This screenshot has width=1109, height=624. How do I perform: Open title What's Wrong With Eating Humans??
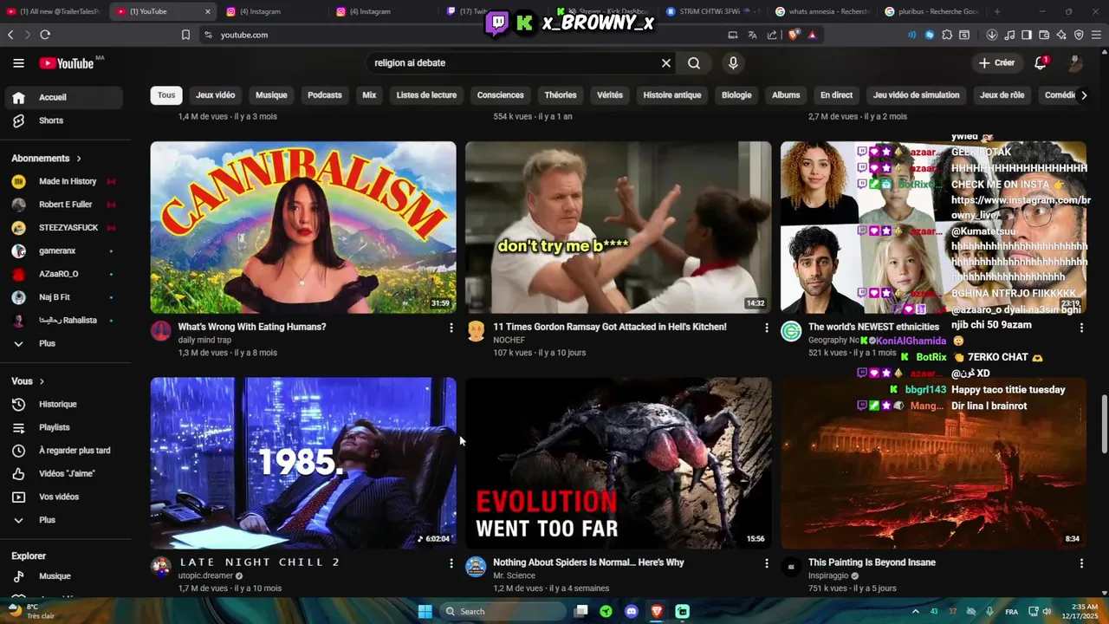[252, 327]
